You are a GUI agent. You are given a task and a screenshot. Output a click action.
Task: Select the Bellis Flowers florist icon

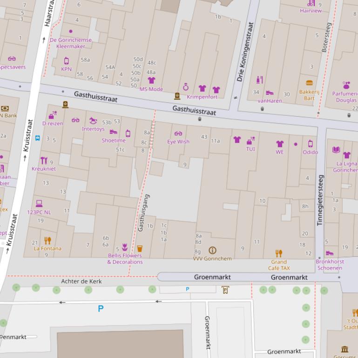124,247
